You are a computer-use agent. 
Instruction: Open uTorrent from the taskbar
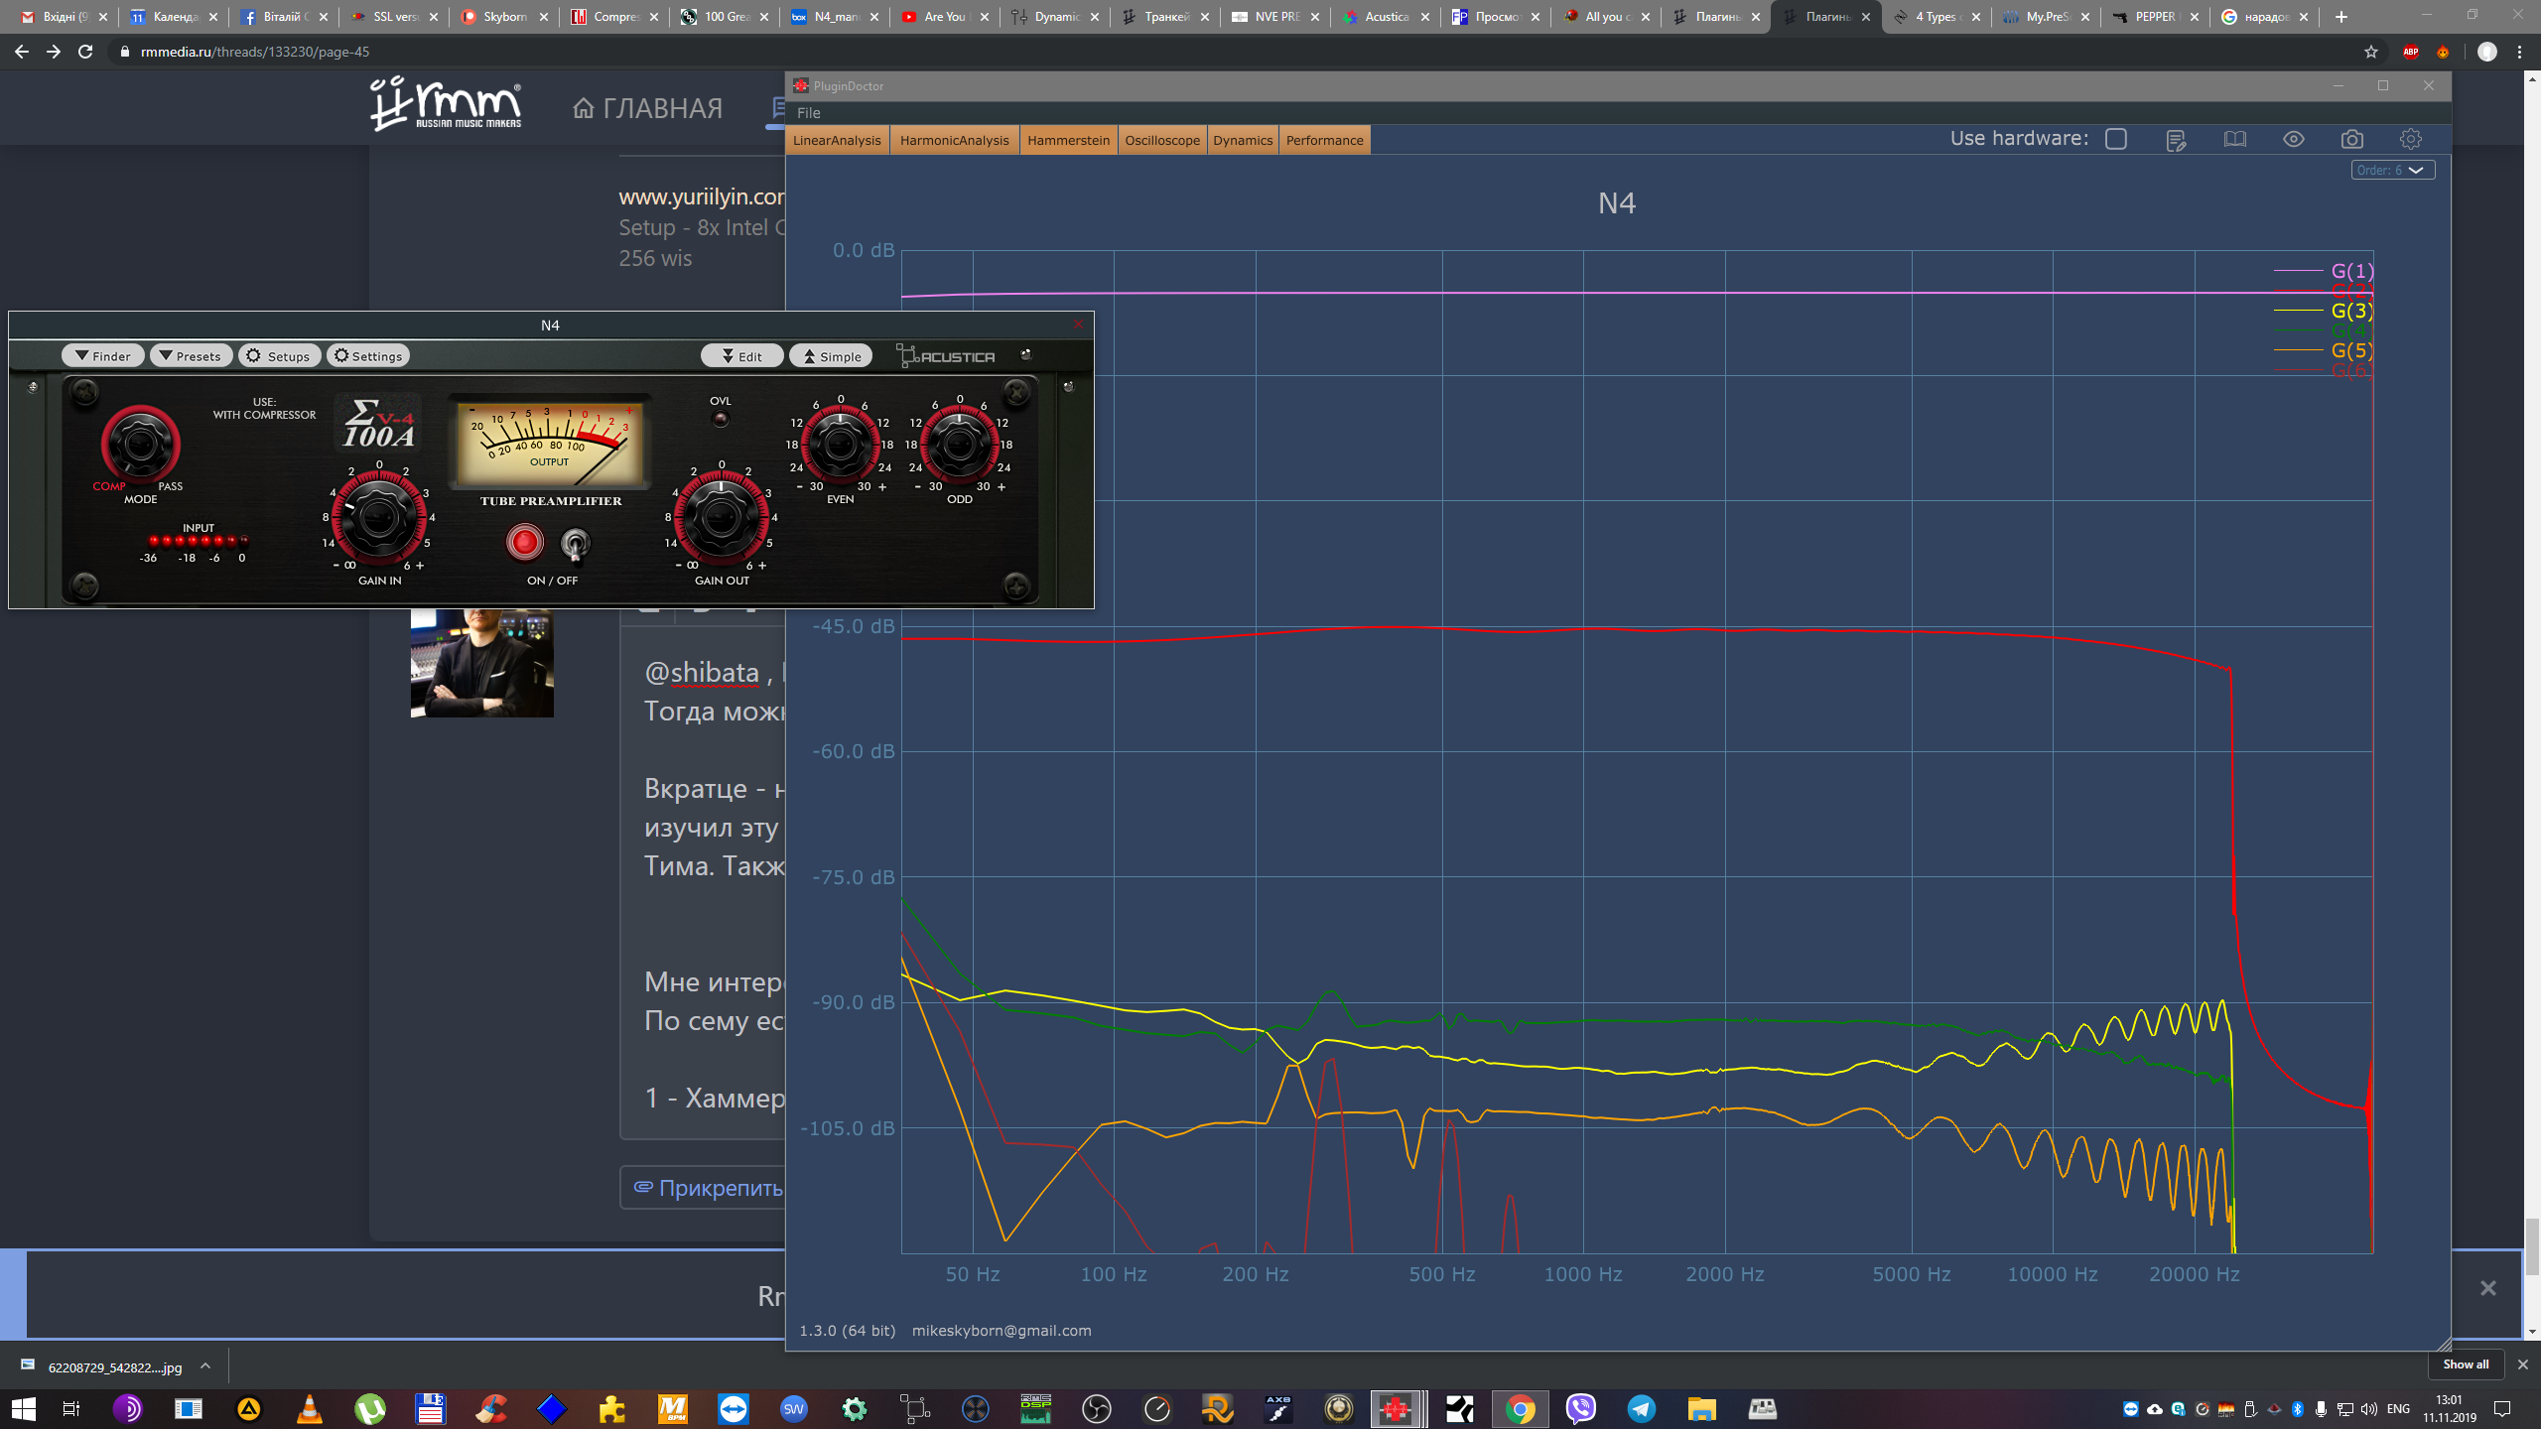(x=370, y=1408)
